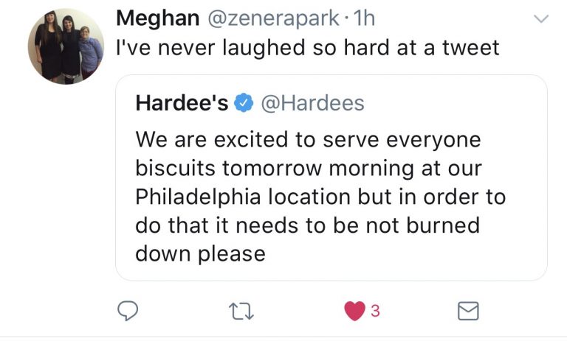The width and height of the screenshot is (567, 341).
Task: Share tweet via envelope message icon
Action: [467, 312]
